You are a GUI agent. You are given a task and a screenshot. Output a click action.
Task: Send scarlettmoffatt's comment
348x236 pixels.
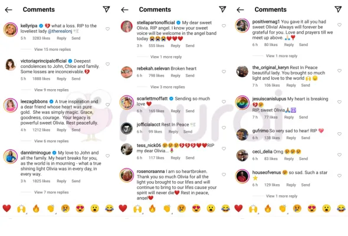click(190, 111)
